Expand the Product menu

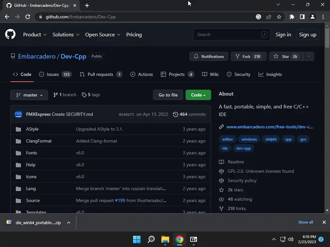pyautogui.click(x=35, y=35)
